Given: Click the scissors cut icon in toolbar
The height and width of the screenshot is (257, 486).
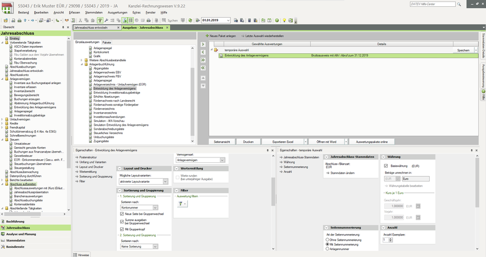Looking at the screenshot, I should 80,20.
